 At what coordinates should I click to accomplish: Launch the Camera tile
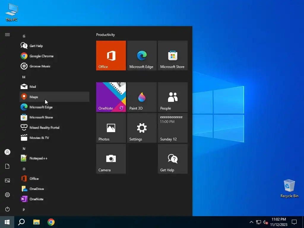point(111,159)
